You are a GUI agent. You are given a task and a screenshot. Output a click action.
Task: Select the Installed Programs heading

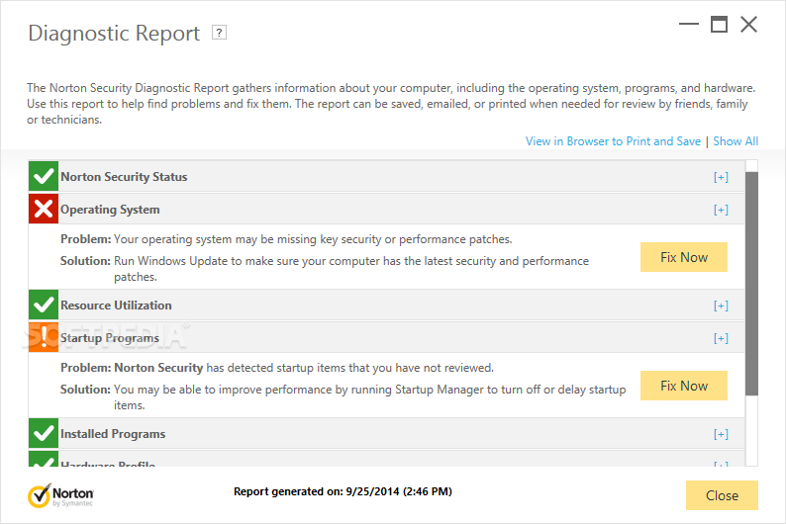click(113, 434)
